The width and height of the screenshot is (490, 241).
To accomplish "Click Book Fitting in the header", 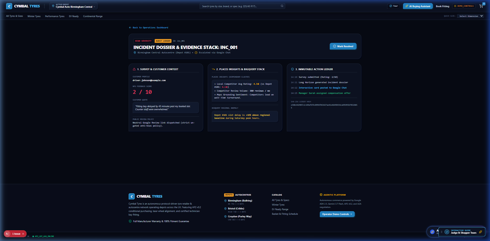I will coord(443,6).
